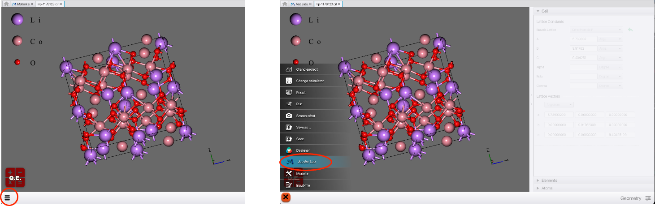The width and height of the screenshot is (655, 206).
Task: Open Designer from the menu
Action: (303, 150)
